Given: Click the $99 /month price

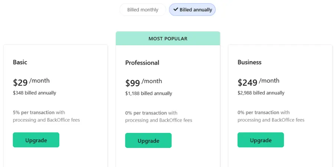Looking at the screenshot, I should point(144,82).
